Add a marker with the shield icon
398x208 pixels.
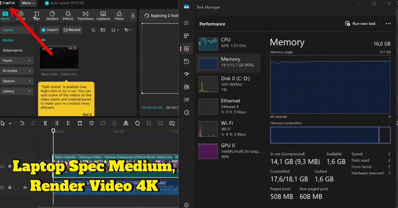pos(92,123)
